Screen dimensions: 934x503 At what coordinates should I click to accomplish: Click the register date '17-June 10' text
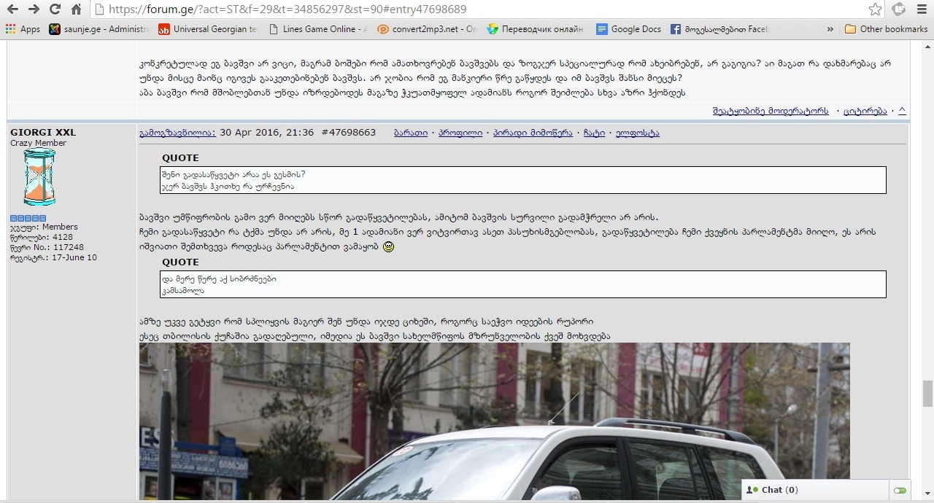[74, 257]
